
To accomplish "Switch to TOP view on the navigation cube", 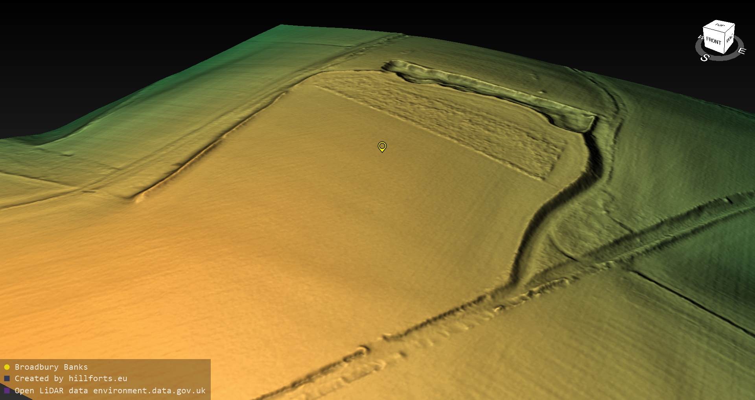I will [720, 26].
